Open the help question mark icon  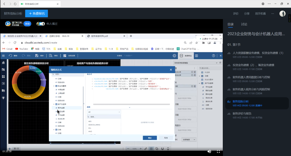pyautogui.click(x=213, y=56)
